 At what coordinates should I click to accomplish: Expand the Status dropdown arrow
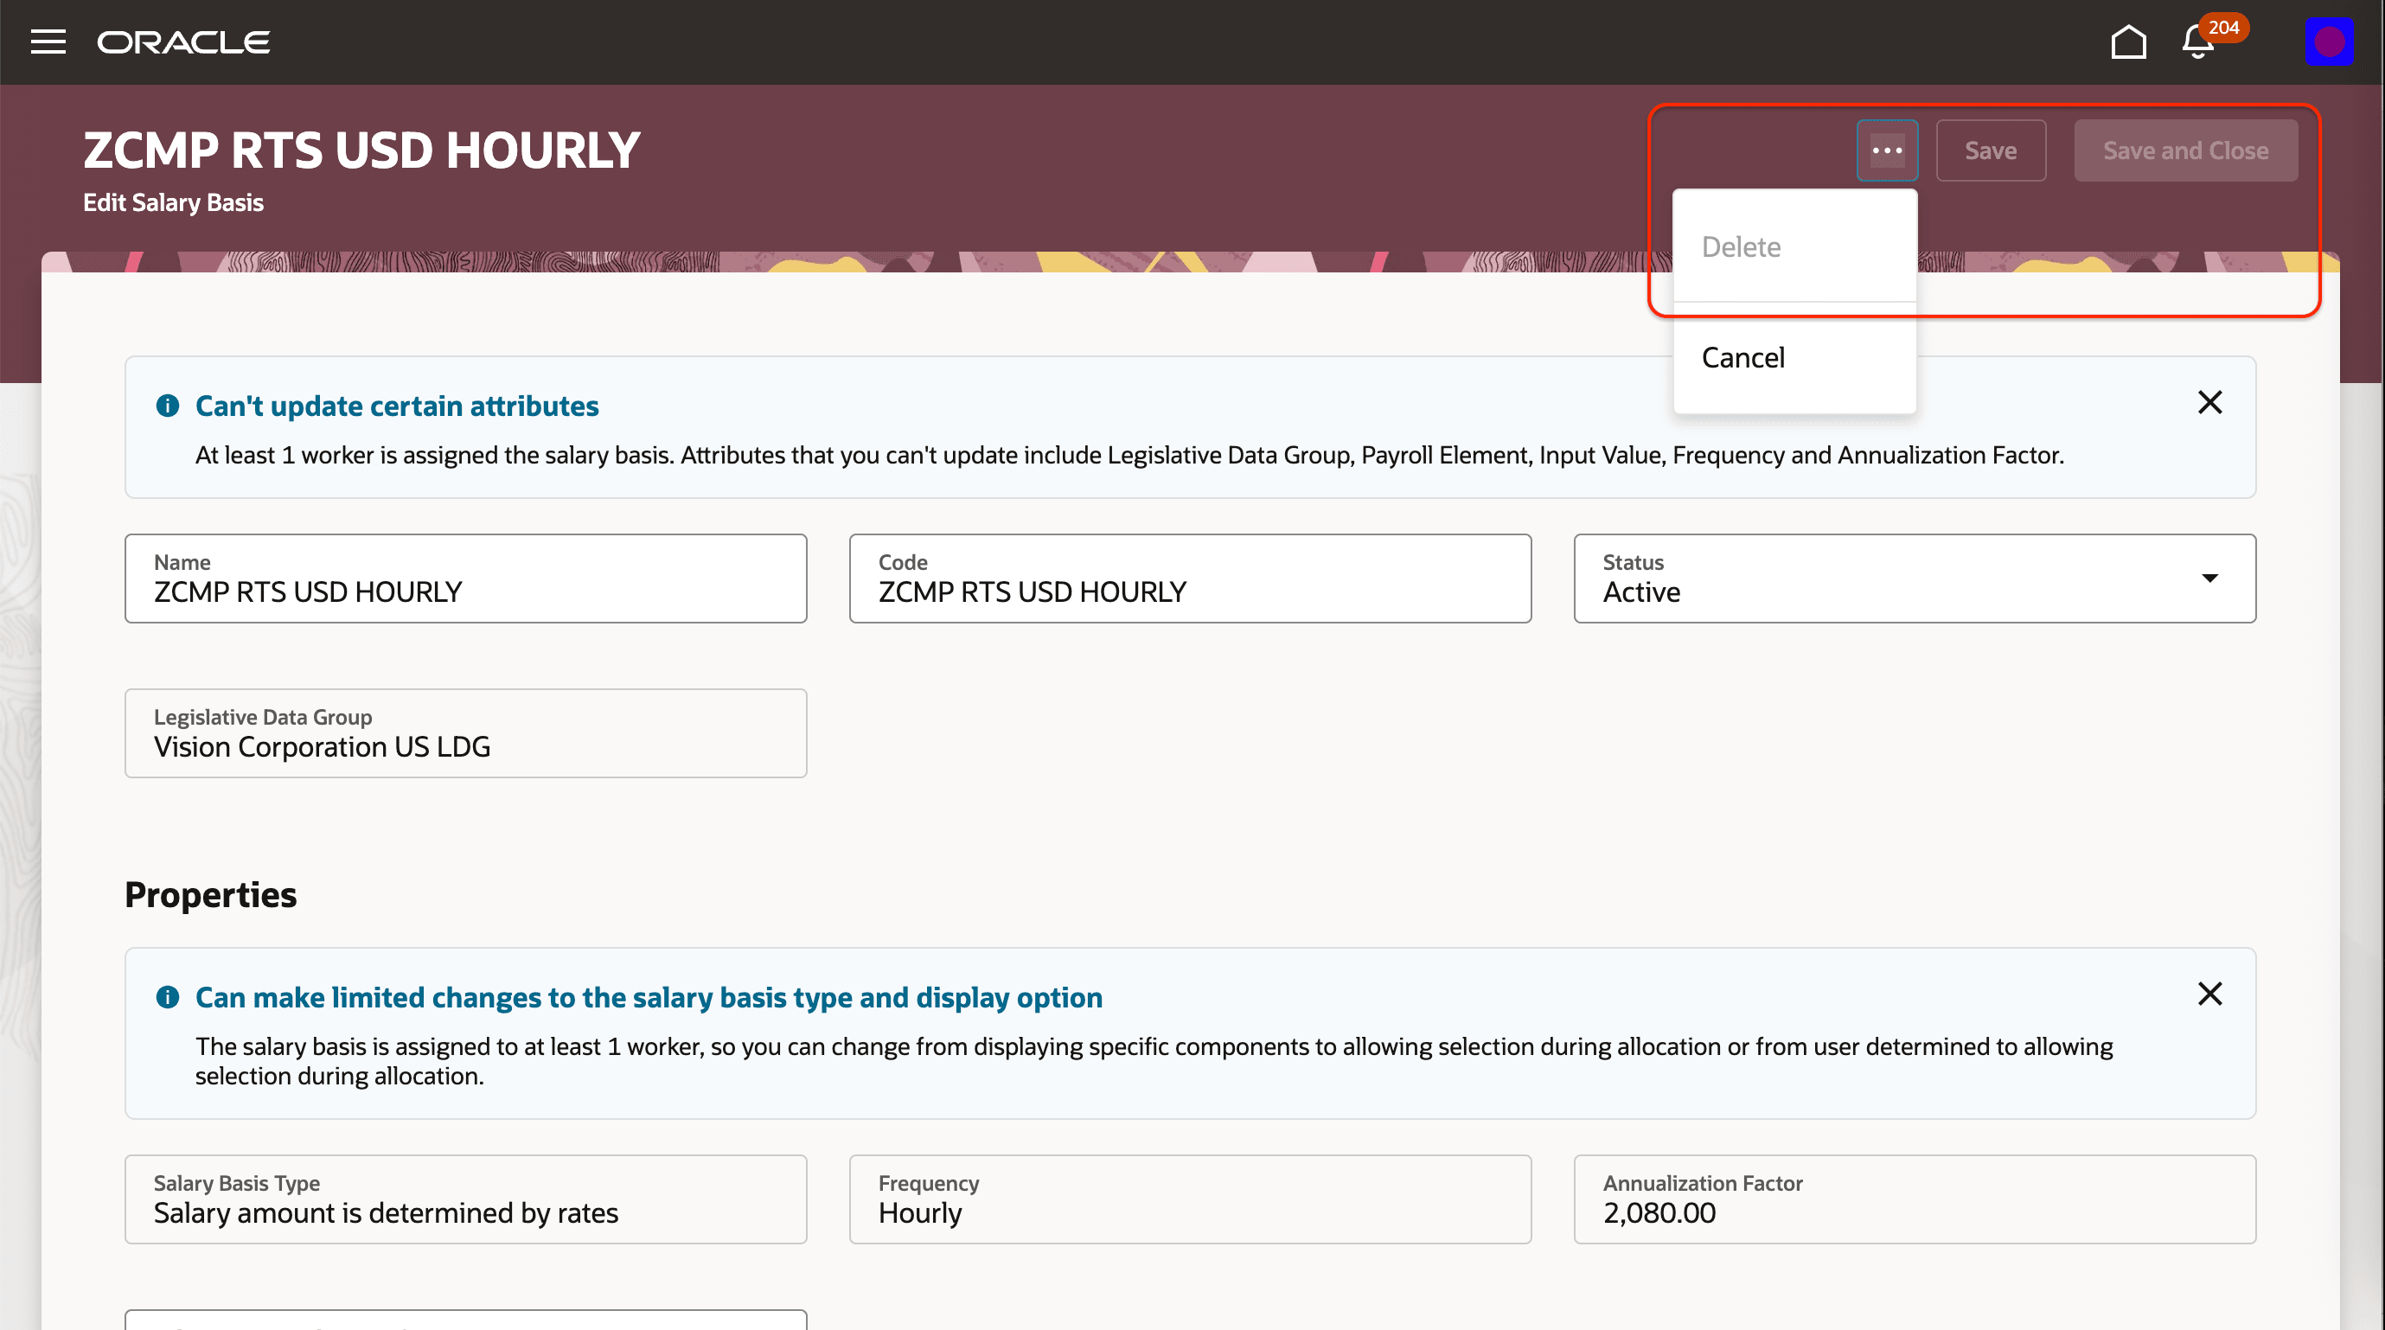[x=2209, y=579]
